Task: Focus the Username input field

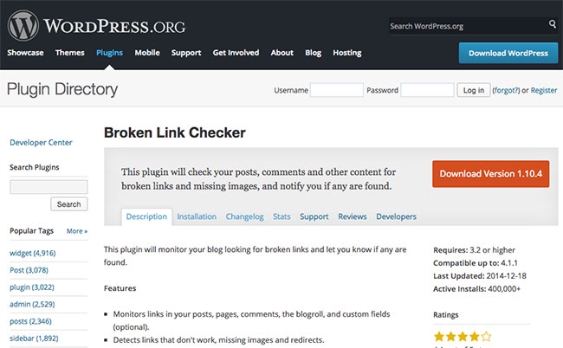Action: (336, 90)
